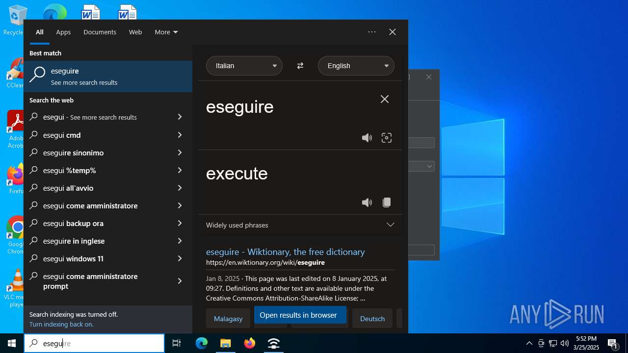This screenshot has height=353, width=628.
Task: Open the English target language dropdown
Action: [356, 66]
